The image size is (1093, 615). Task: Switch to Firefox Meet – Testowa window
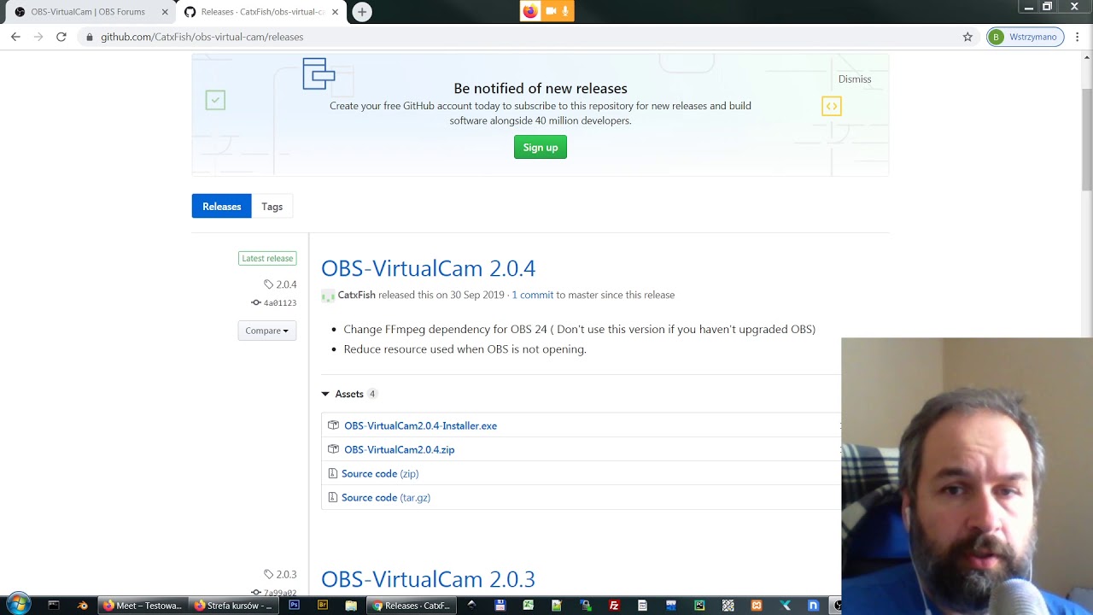[x=143, y=606]
